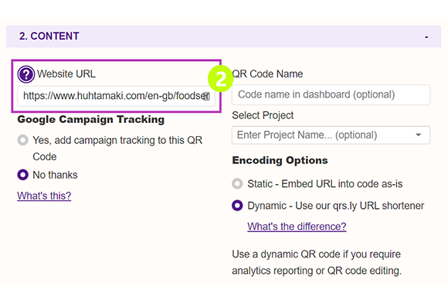Choose Static encoding option radio
Screen dimensions: 448x304
(237, 184)
